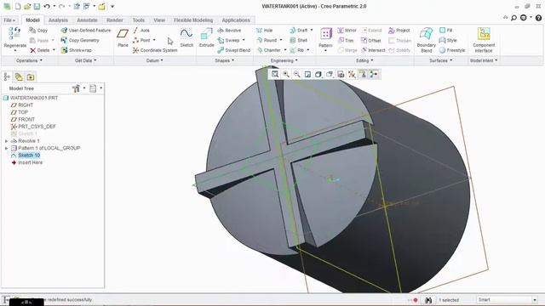Click the Copy Geometry tool
The width and height of the screenshot is (545, 306).
click(x=80, y=40)
